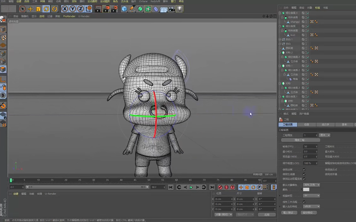Open the 选择 menu in the menu bar
The height and width of the screenshot is (222, 356).
pyautogui.click(x=27, y=1)
